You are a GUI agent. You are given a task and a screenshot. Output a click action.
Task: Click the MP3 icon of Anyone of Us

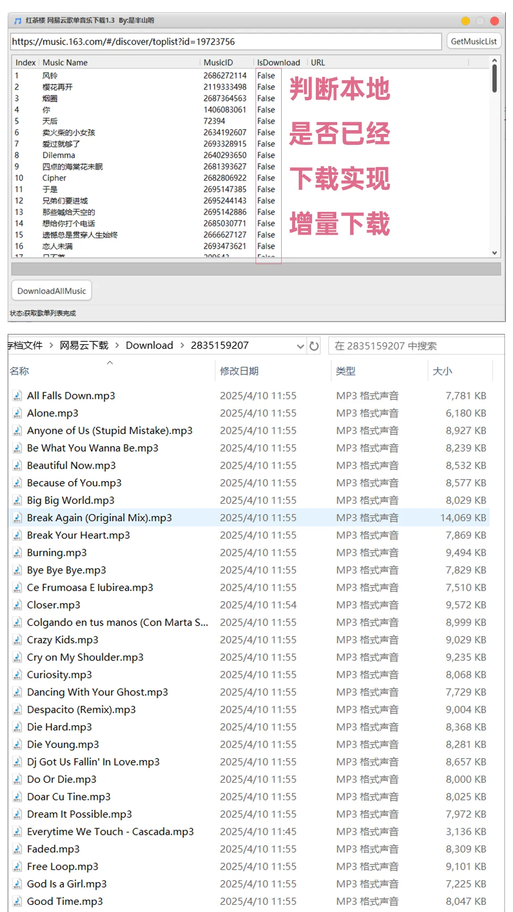(x=17, y=431)
